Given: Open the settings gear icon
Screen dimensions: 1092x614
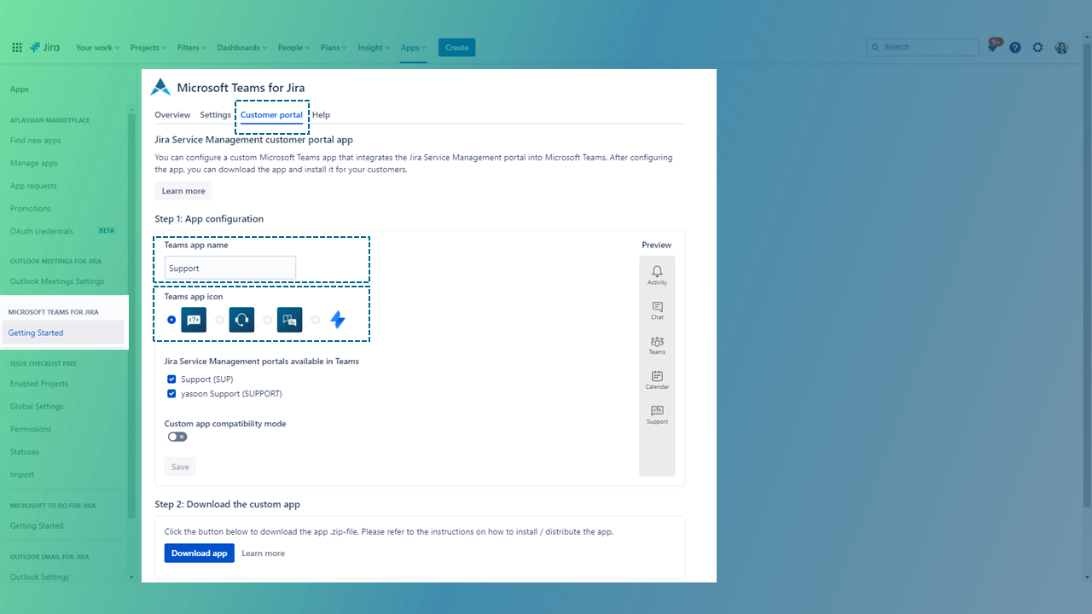Looking at the screenshot, I should 1037,48.
